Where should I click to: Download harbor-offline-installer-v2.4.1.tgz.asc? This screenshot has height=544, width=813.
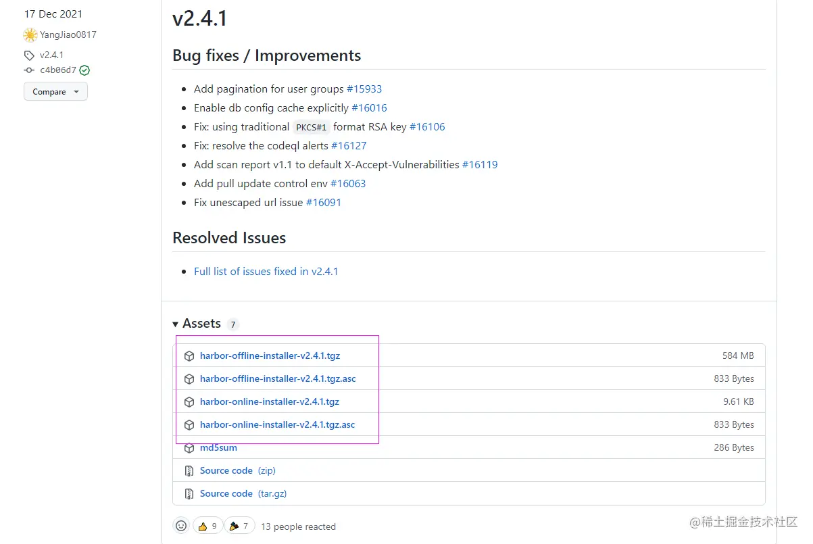(278, 379)
